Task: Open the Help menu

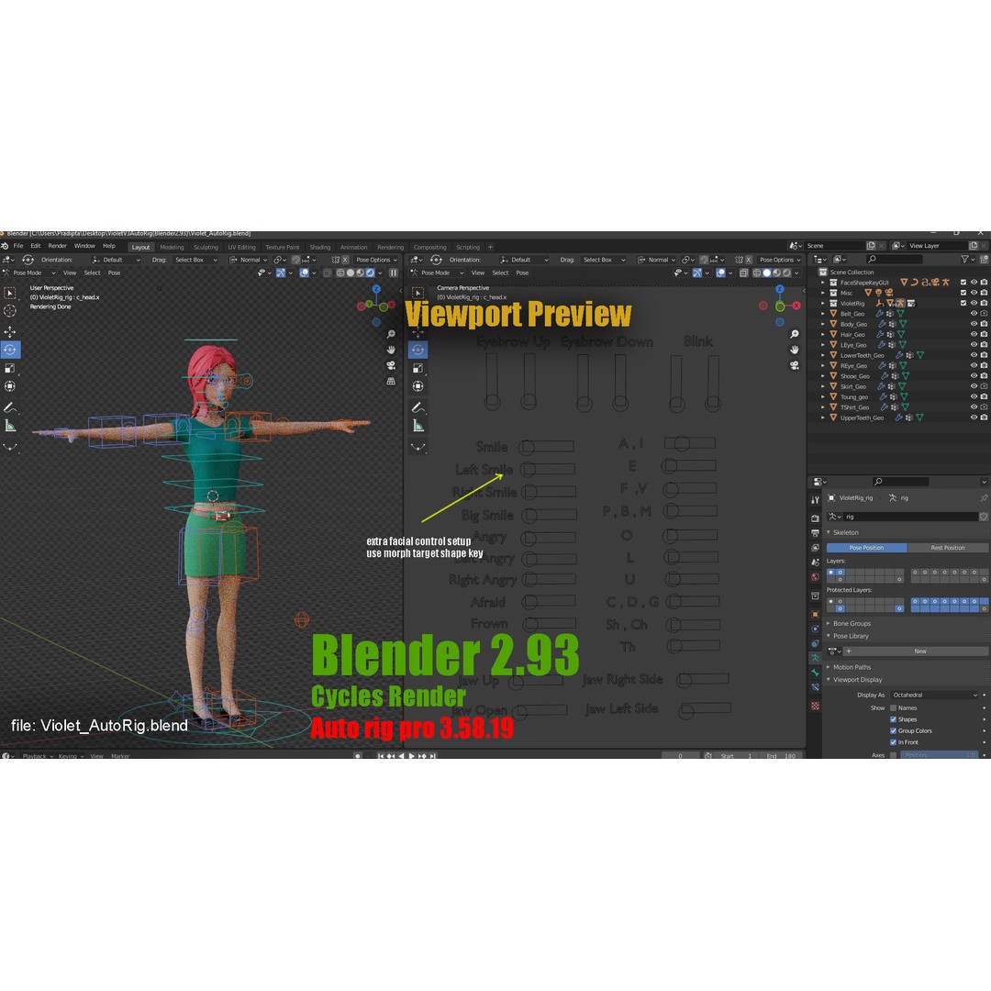Action: [109, 246]
